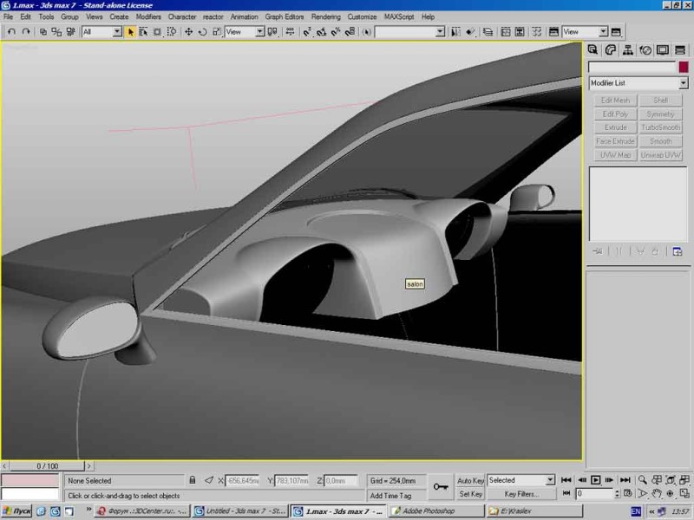The image size is (694, 520).
Task: Open the render type View dropdown
Action: (585, 32)
